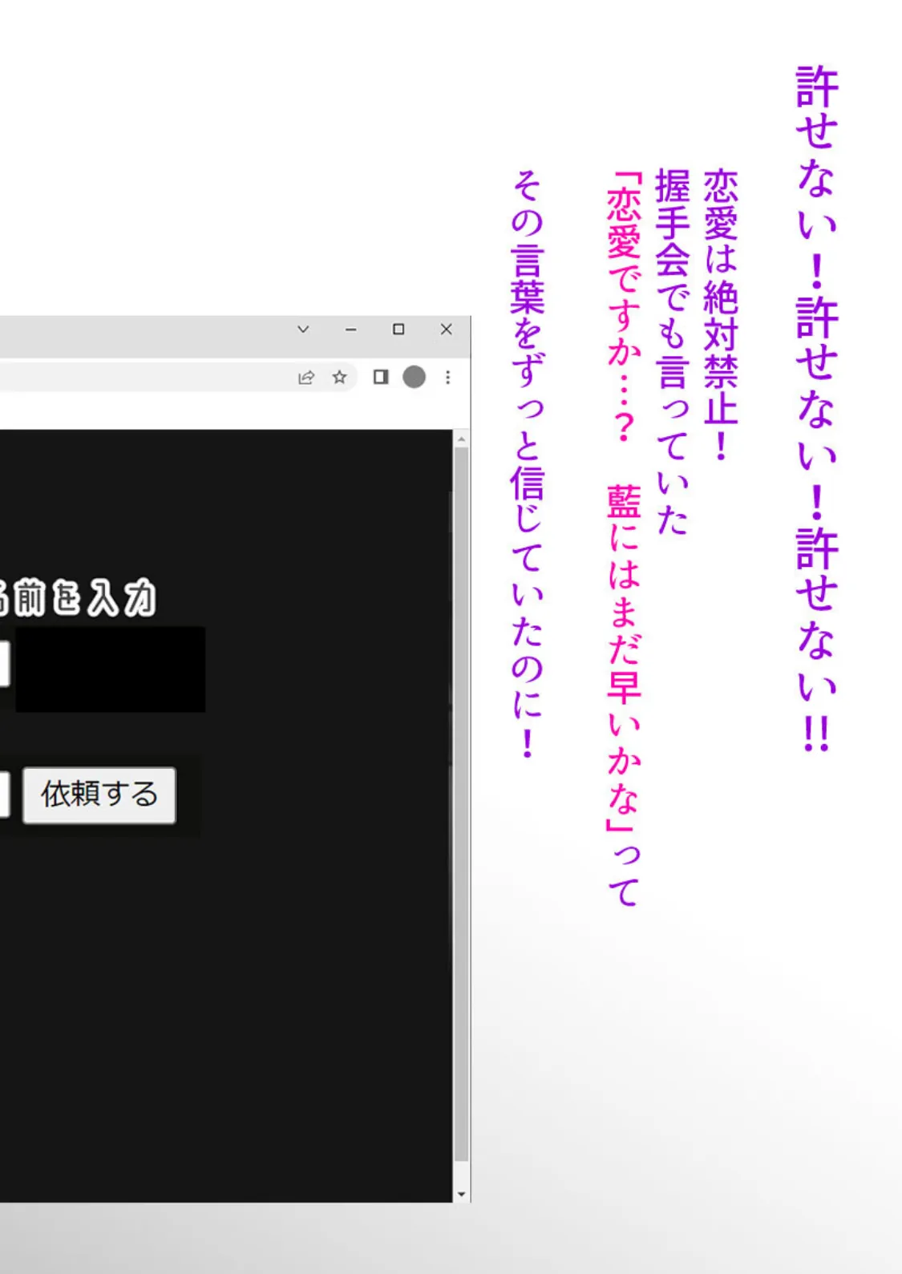Bookmark this page with the star icon
This screenshot has height=1274, width=902.
point(339,378)
